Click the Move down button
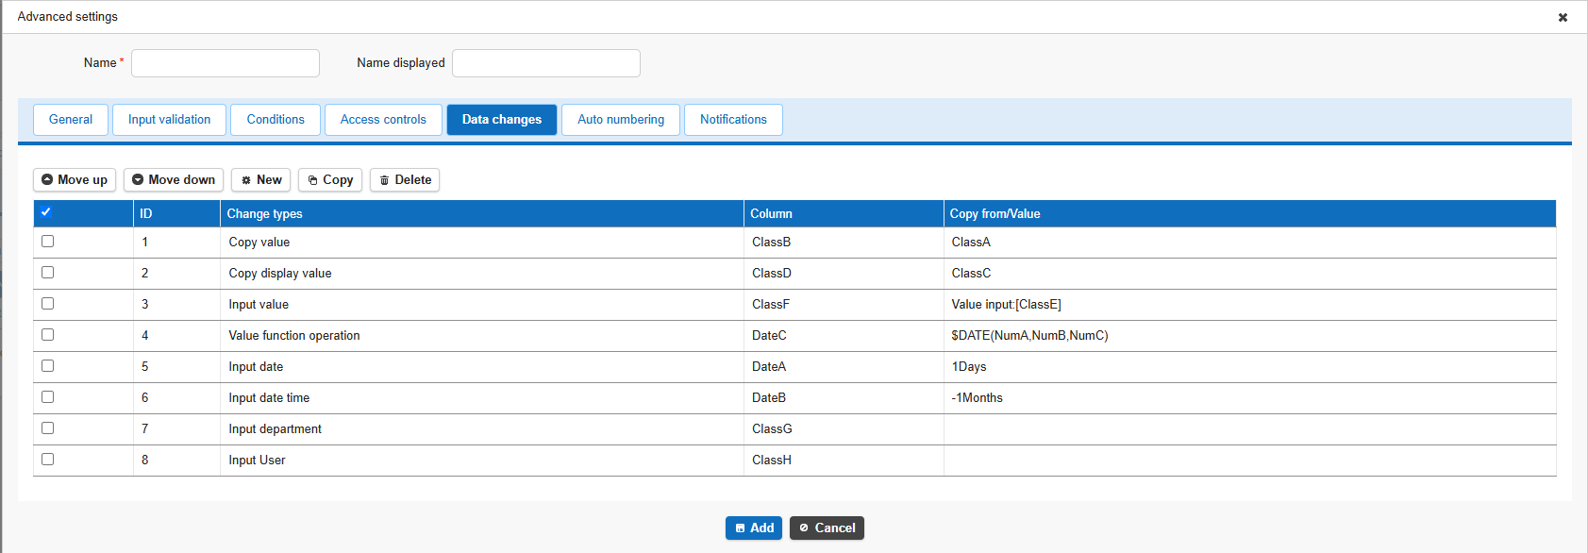 [x=174, y=180]
